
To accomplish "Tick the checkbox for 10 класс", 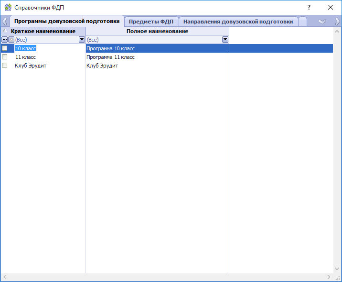I will click(x=5, y=48).
